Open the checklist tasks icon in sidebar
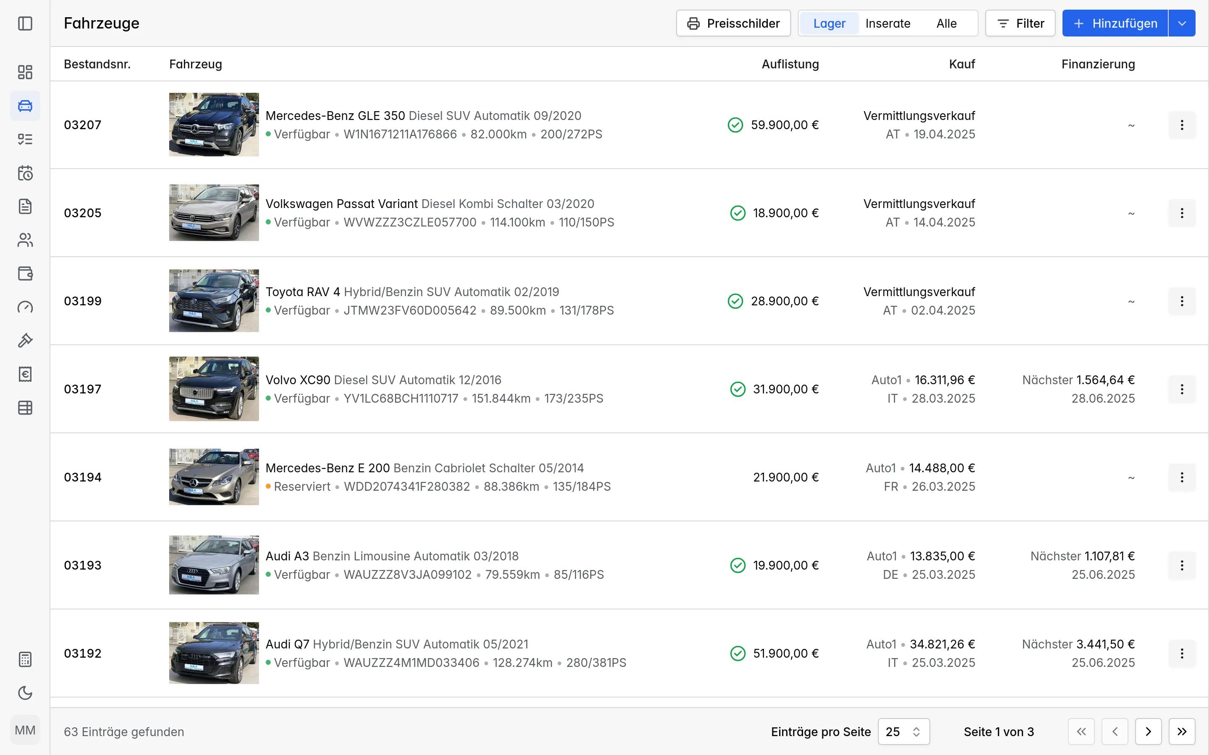 click(x=25, y=139)
